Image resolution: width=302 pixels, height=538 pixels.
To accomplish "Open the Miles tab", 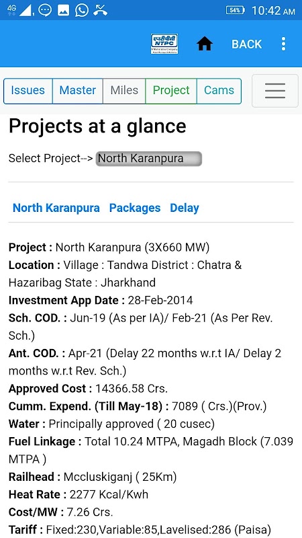I will coord(124,91).
